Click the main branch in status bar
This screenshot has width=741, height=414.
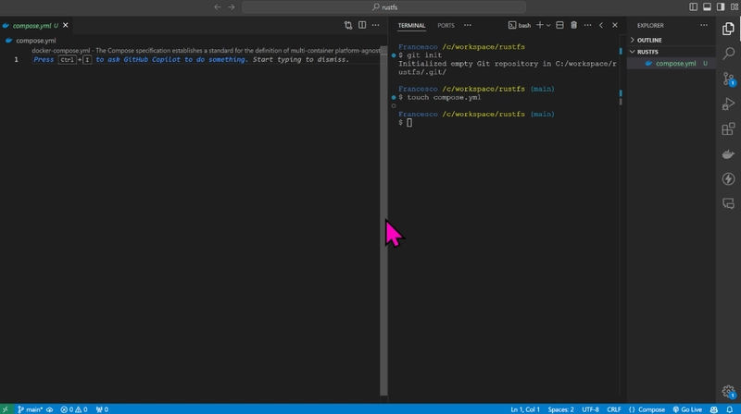31,409
